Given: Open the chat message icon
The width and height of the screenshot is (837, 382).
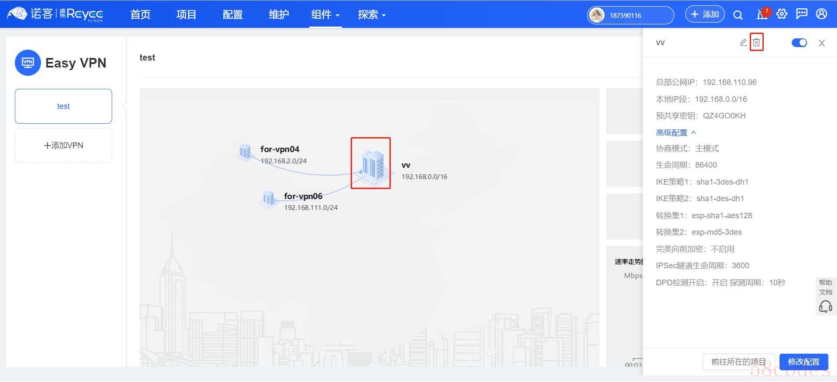Looking at the screenshot, I should click(x=802, y=14).
